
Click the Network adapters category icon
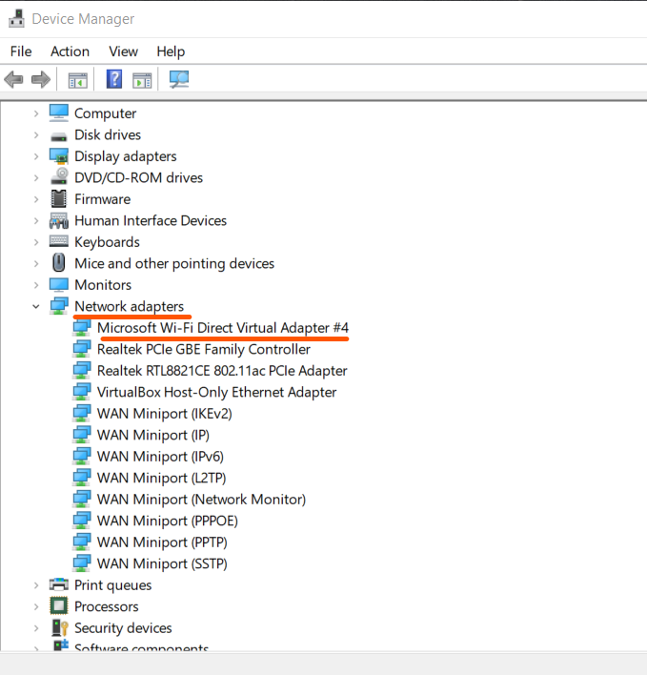58,306
